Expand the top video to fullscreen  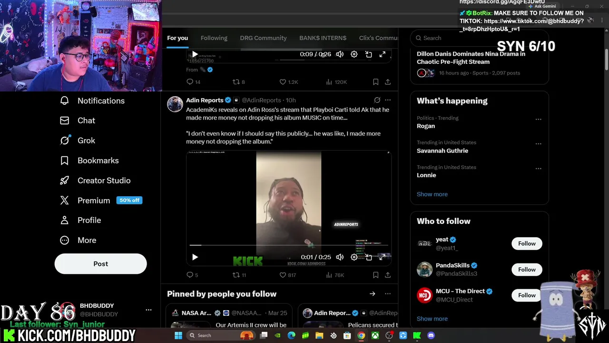383,54
